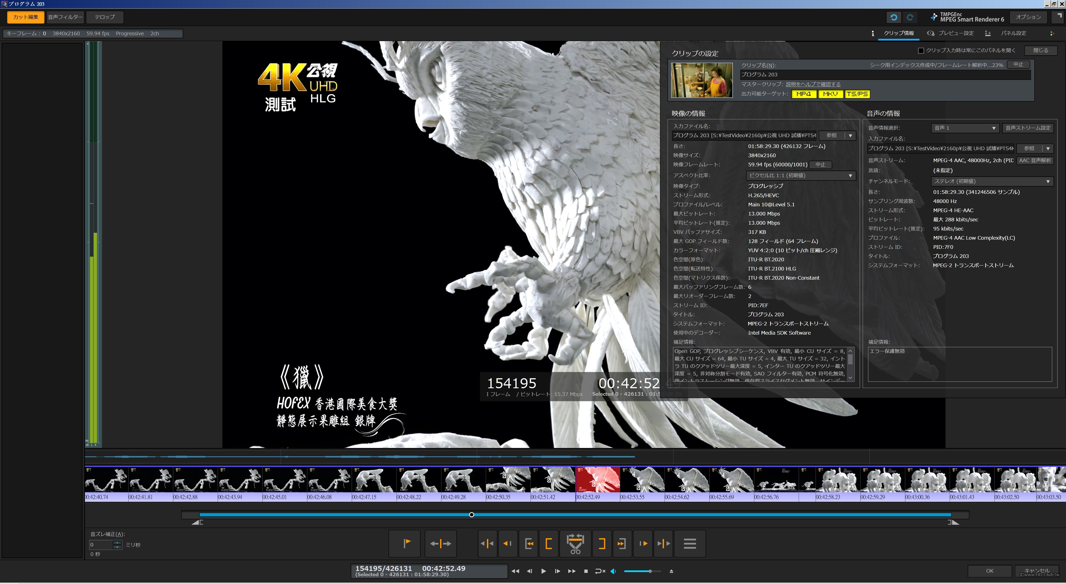This screenshot has height=584, width=1066.
Task: Switch to the 音声フィルター tab
Action: point(65,17)
